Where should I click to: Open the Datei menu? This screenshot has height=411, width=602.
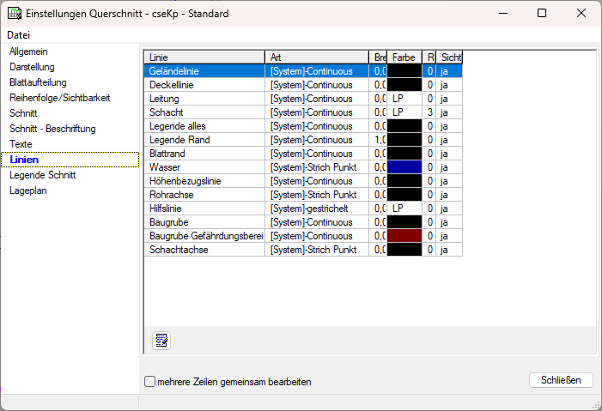click(19, 35)
